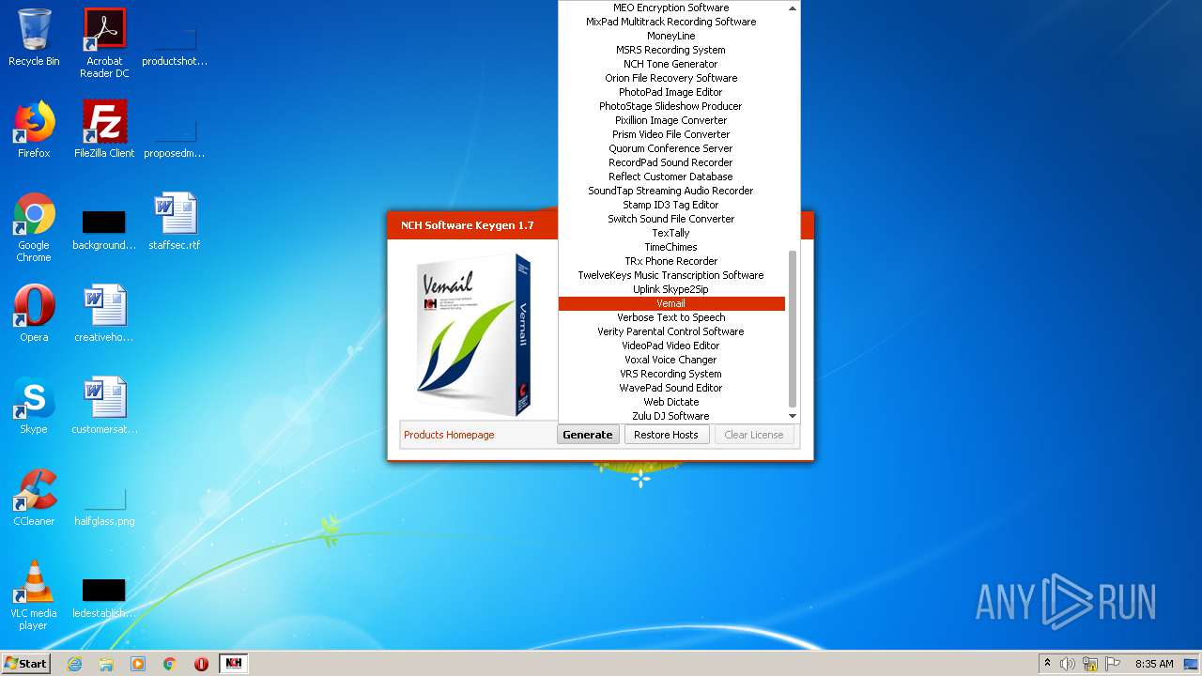The image size is (1202, 676).
Task: Click the Generate button
Action: [588, 435]
